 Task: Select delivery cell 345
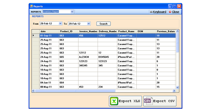[x=107, y=66]
